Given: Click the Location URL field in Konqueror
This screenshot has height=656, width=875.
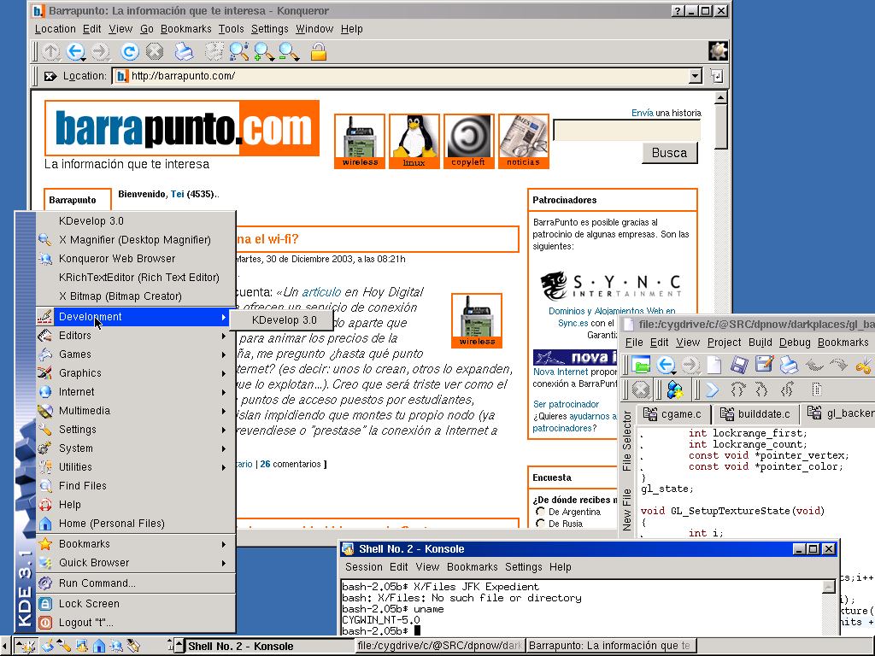Looking at the screenshot, I should click(x=402, y=76).
